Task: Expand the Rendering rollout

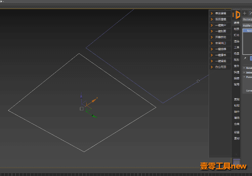Action: click(x=247, y=68)
